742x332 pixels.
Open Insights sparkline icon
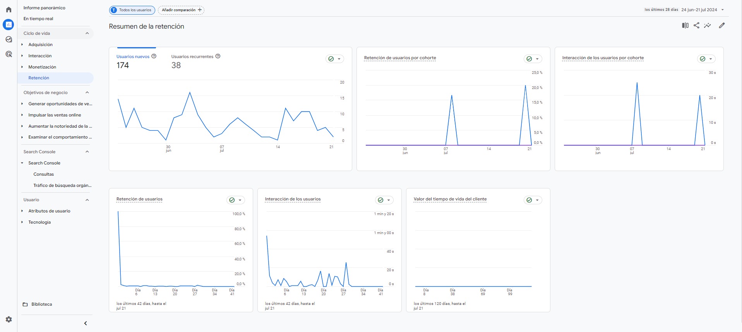pyautogui.click(x=708, y=26)
